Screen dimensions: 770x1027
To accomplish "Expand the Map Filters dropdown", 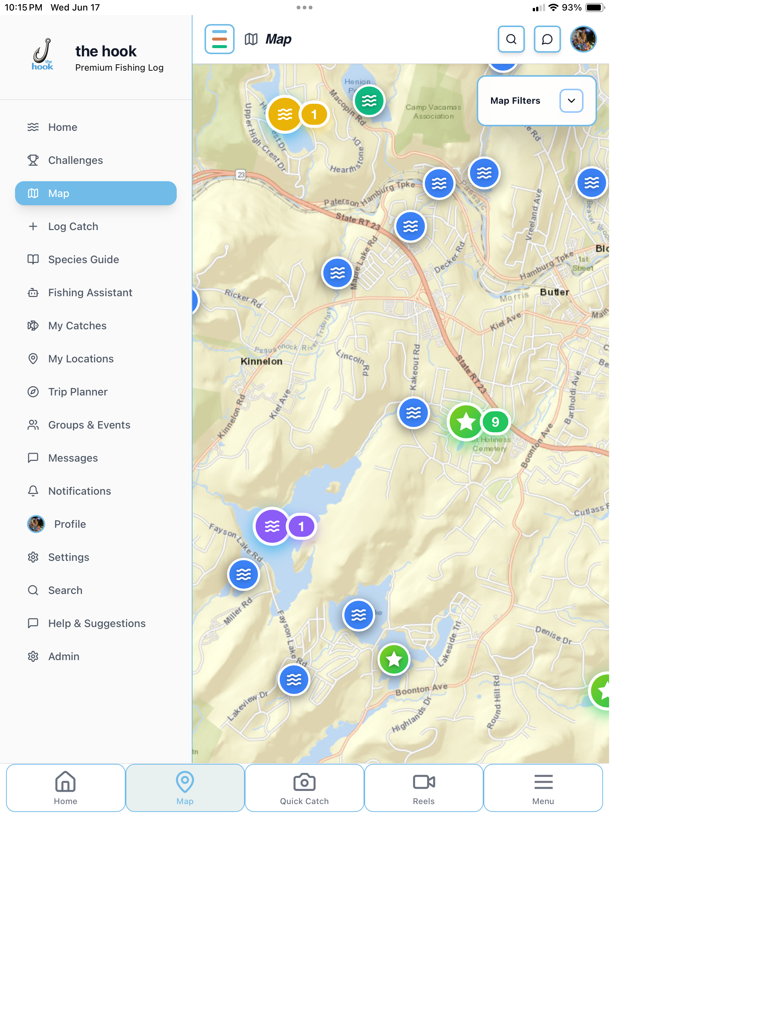I will click(571, 101).
